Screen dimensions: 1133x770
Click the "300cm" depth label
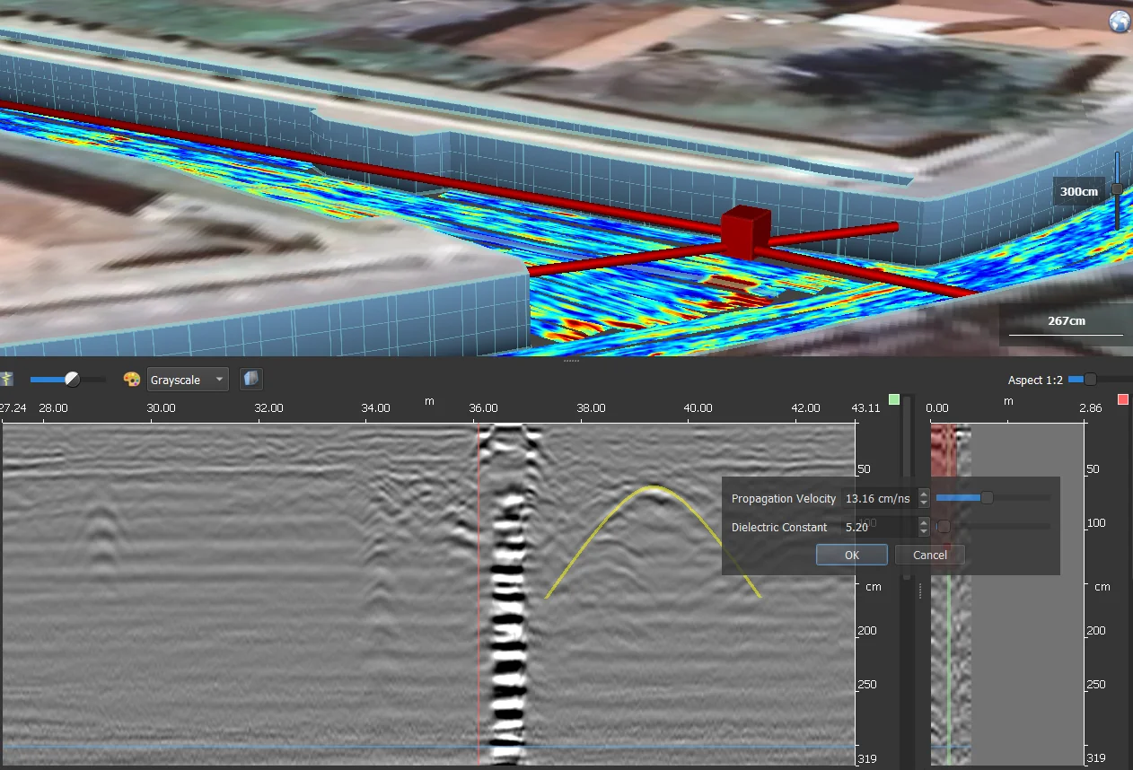(x=1078, y=191)
